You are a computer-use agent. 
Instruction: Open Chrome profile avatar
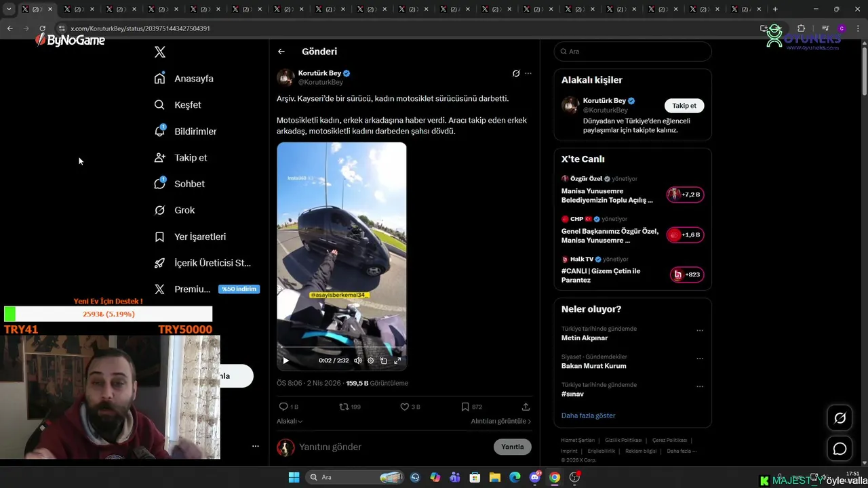[x=842, y=28]
